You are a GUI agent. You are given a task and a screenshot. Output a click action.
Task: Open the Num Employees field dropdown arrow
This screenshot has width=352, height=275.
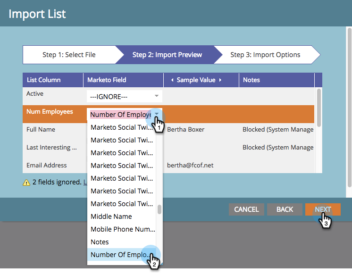point(157,114)
